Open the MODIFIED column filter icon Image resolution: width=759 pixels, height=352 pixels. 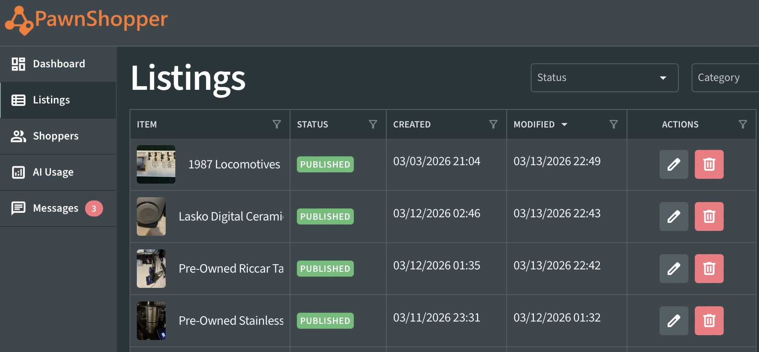click(614, 124)
